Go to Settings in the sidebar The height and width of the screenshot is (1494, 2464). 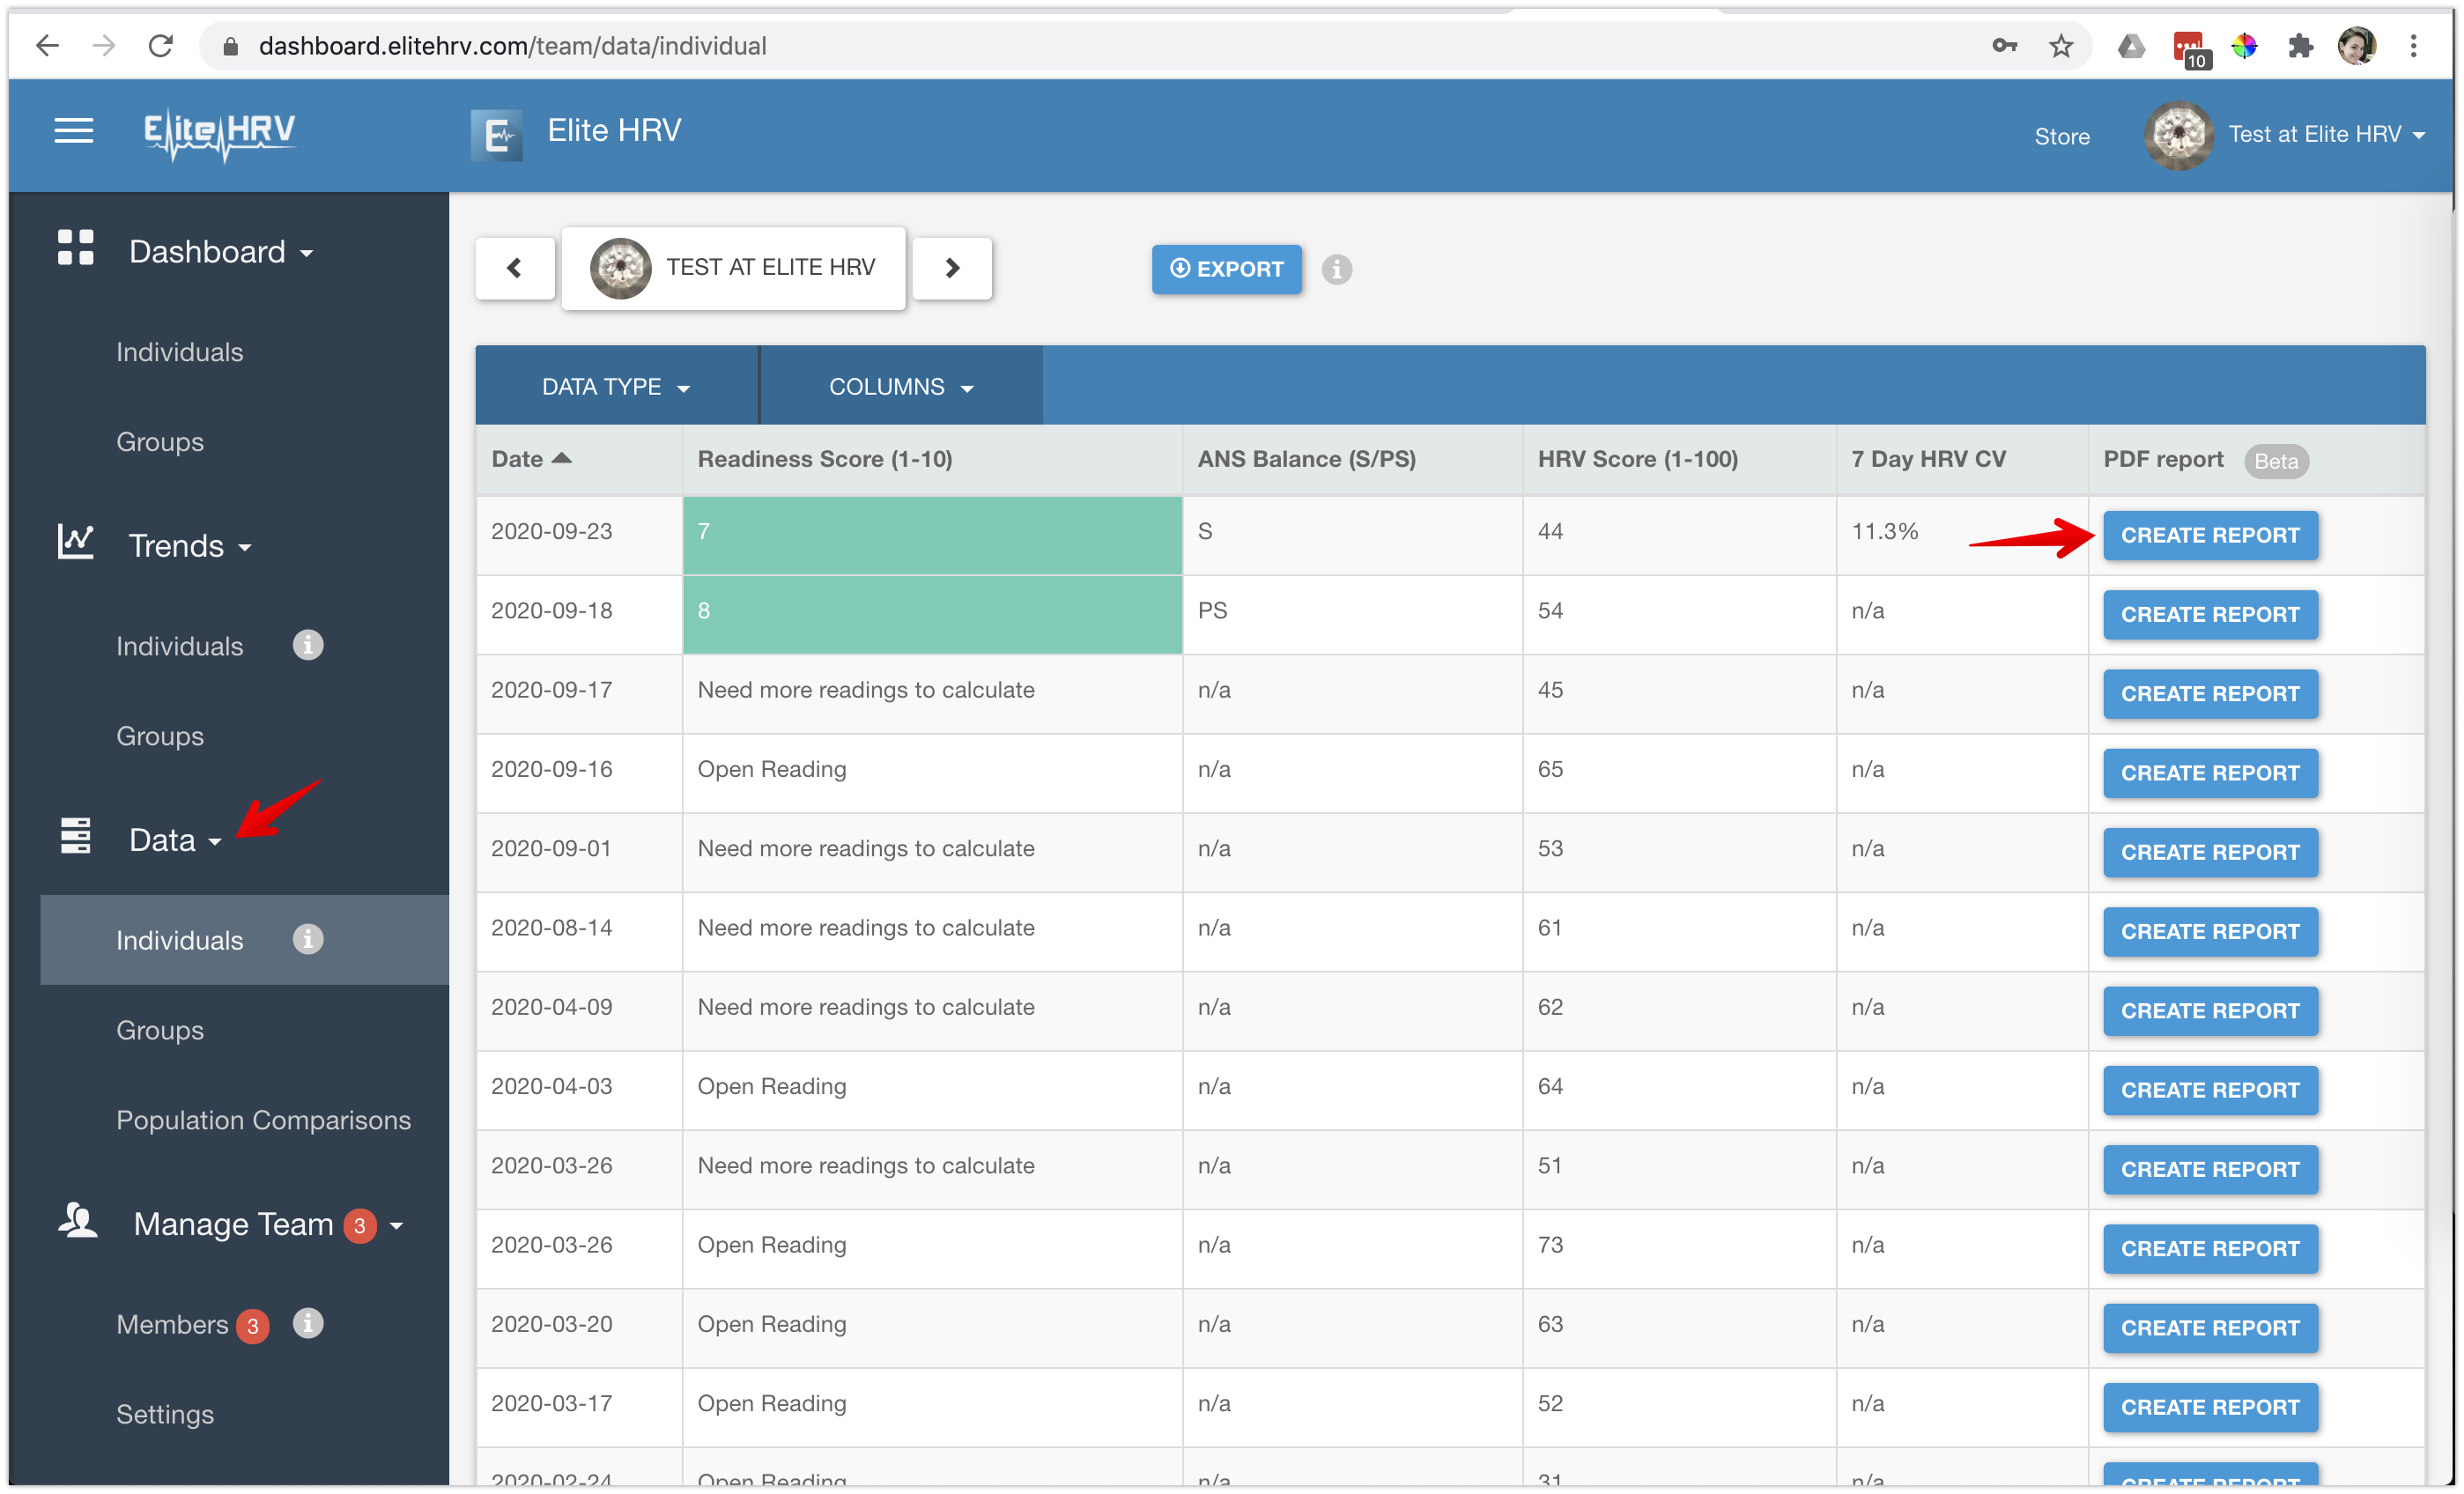[165, 1413]
